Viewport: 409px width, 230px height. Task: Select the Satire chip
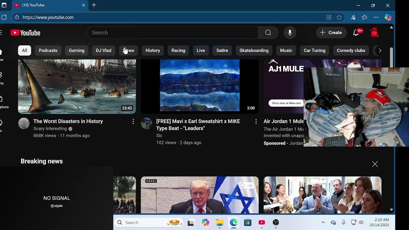click(x=222, y=50)
